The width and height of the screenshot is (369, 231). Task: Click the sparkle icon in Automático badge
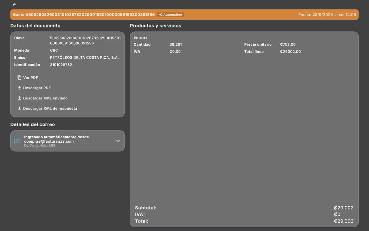161,15
